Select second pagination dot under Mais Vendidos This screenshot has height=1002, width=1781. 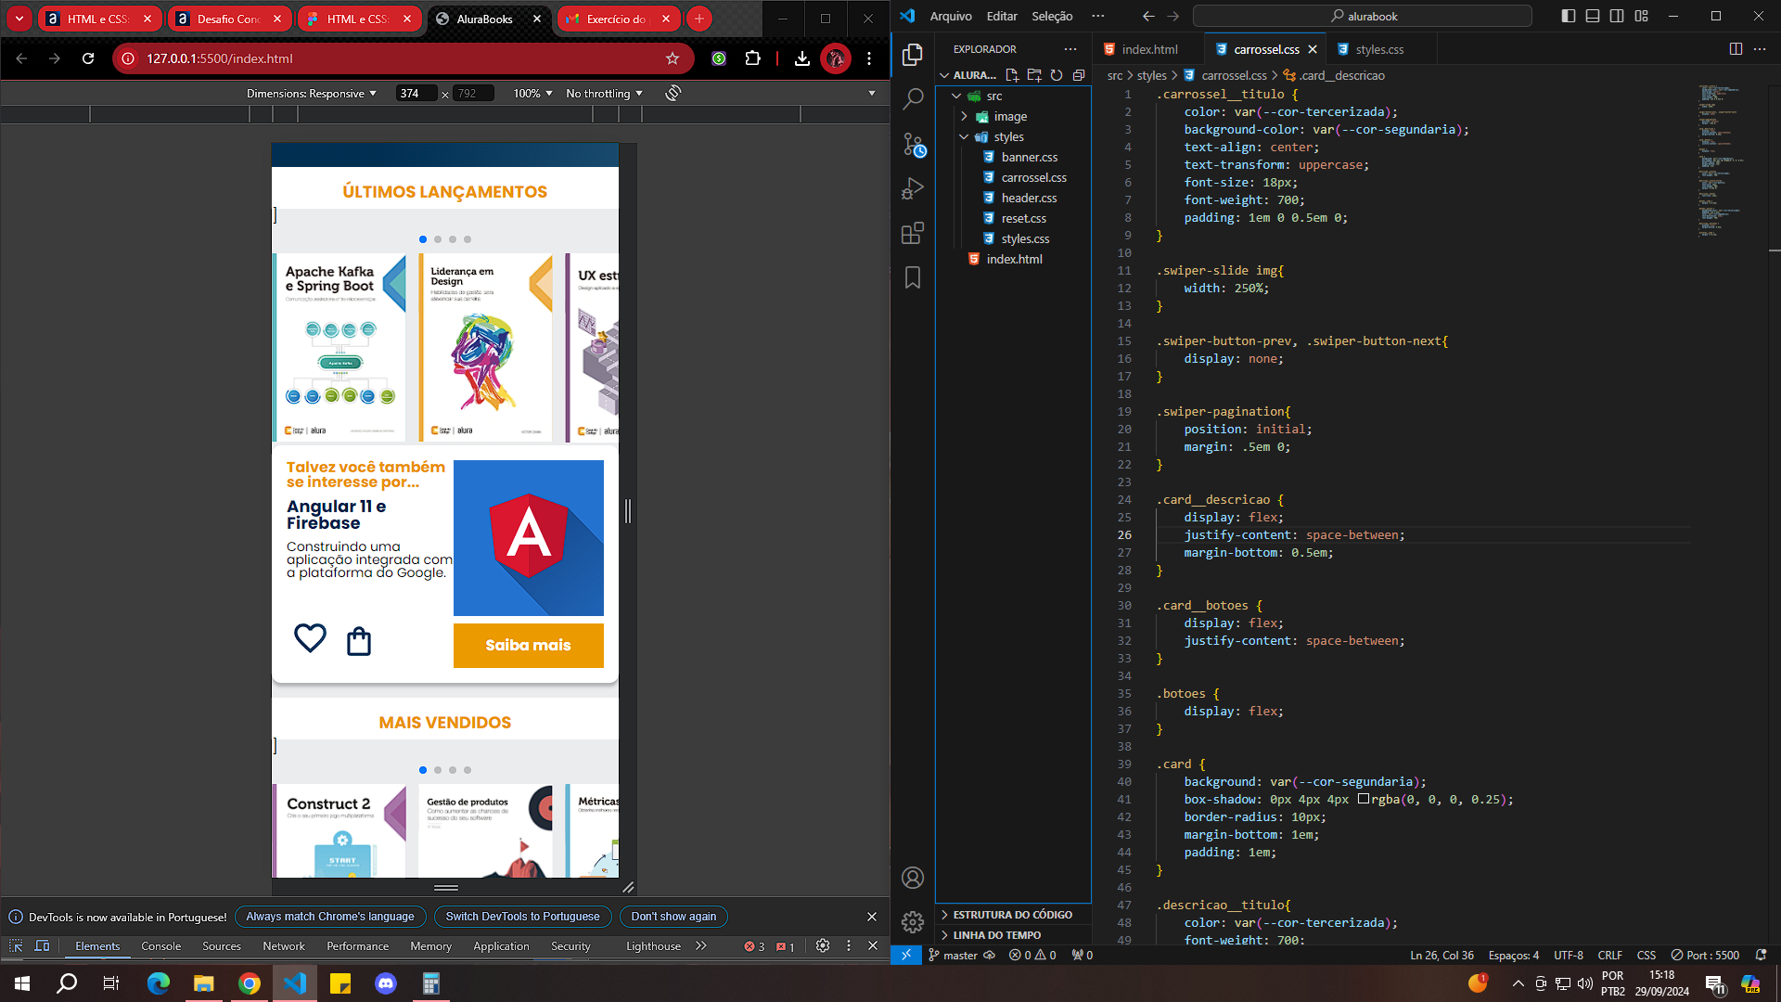(438, 770)
